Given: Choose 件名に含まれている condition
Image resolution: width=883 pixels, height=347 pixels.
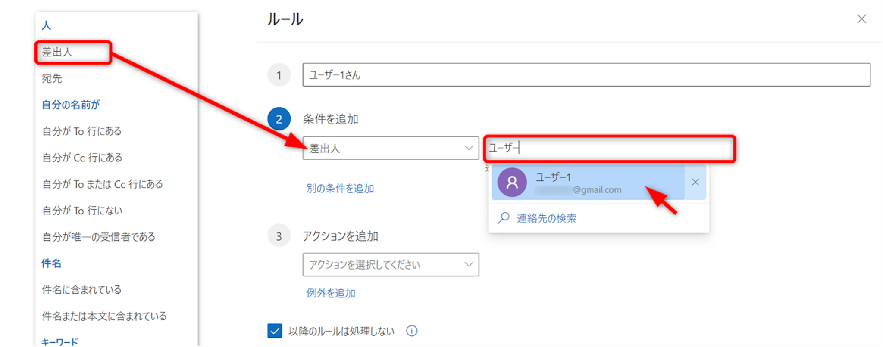Looking at the screenshot, I should 81,290.
